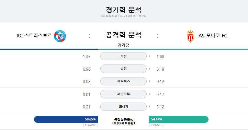Screen dimensions: 248x130
Task: Click the 경기당 label under heading
Action: (x=123, y=45)
